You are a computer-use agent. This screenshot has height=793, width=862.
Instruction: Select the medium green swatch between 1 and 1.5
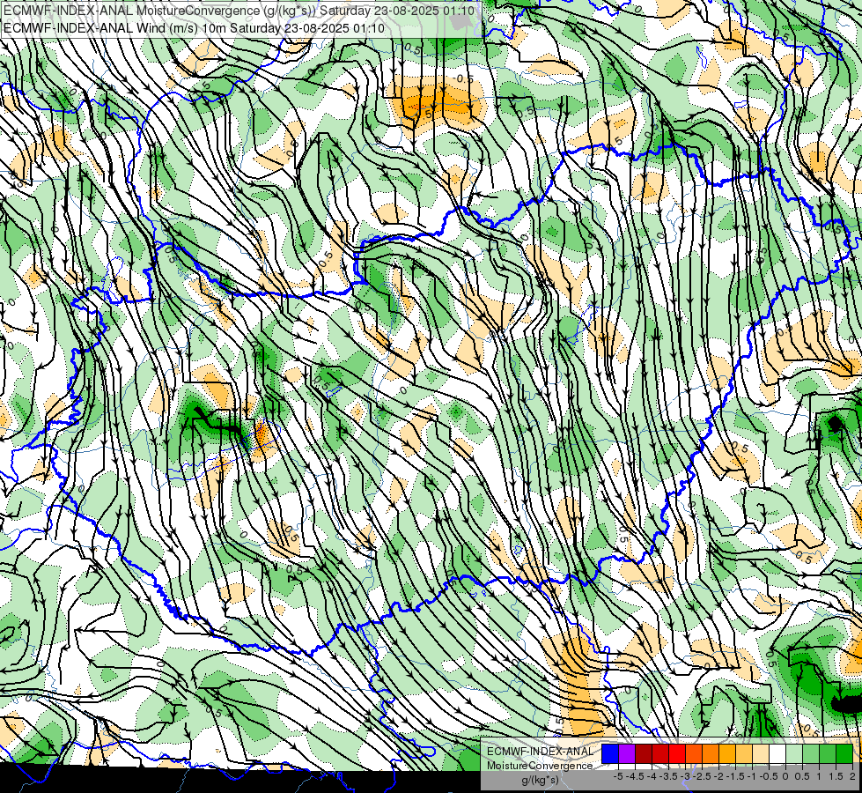tap(828, 753)
